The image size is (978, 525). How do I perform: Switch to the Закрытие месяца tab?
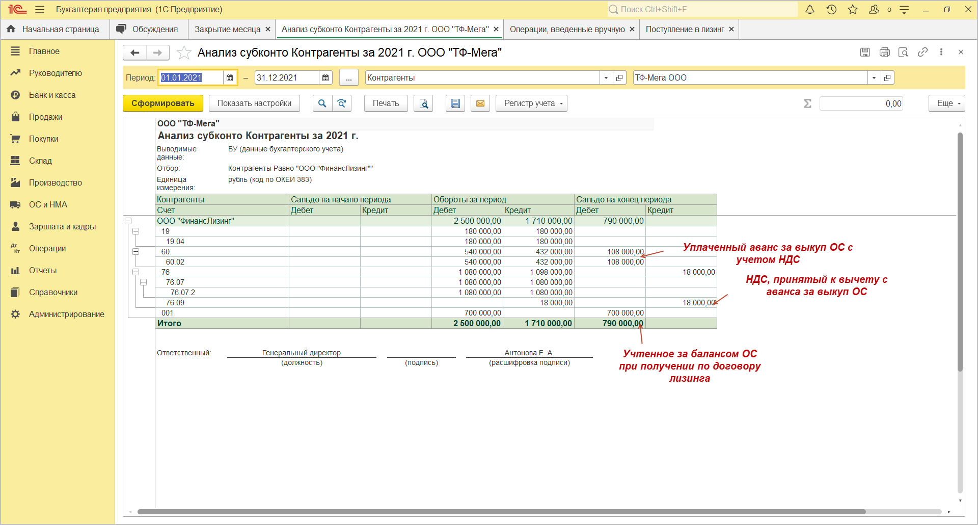(227, 30)
